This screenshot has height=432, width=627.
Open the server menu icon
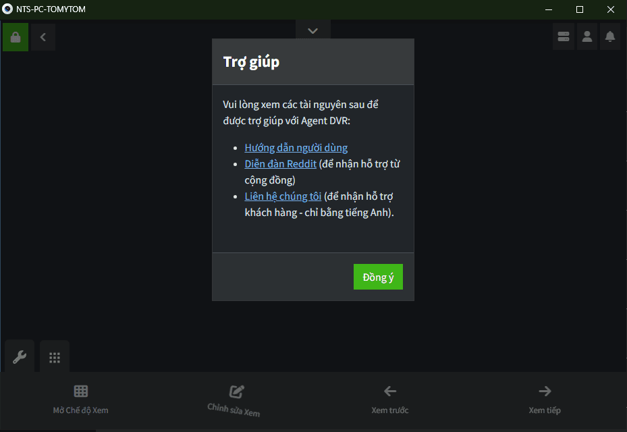click(564, 36)
